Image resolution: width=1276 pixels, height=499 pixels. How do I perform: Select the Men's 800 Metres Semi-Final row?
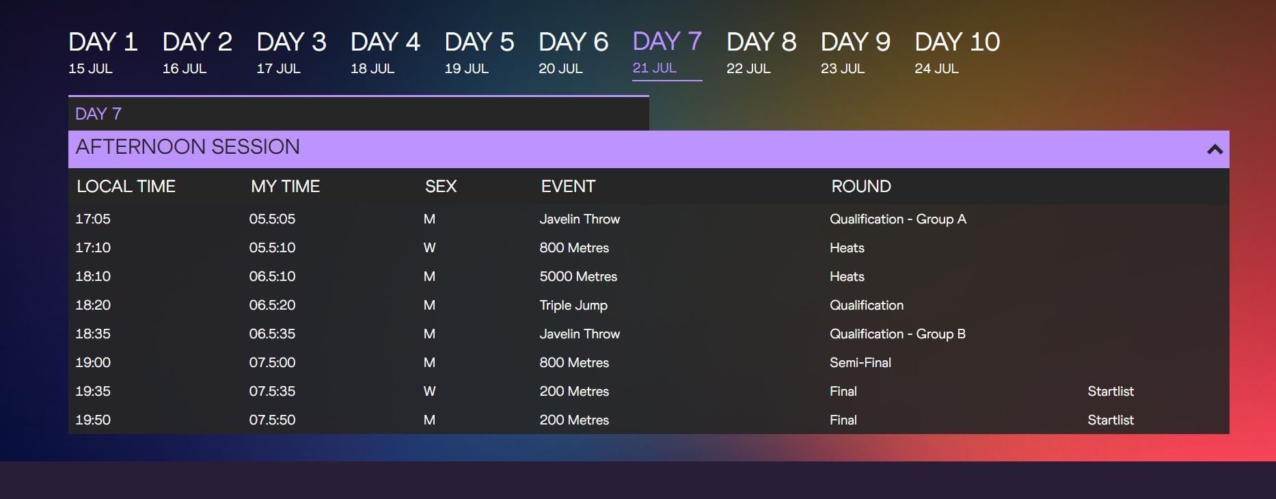574,362
